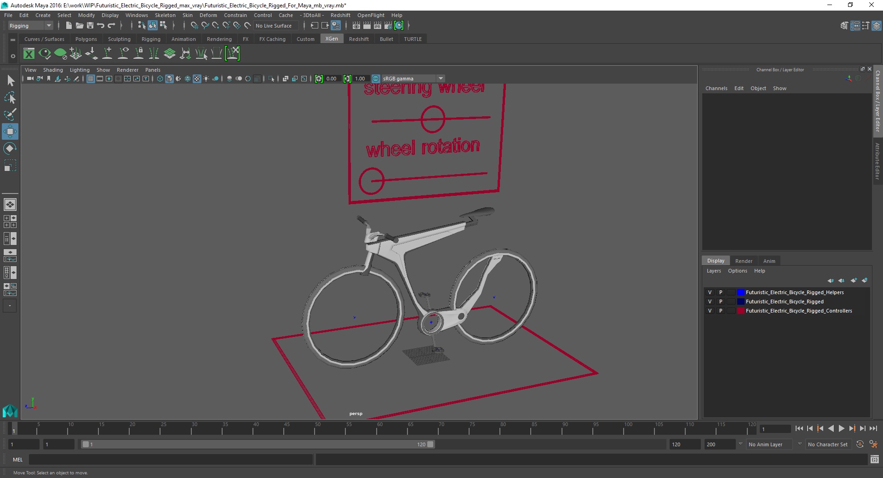
Task: Toggle visibility of Futuristic_Electric_Bicycle_Rigged_Helpers layer
Action: pos(710,292)
